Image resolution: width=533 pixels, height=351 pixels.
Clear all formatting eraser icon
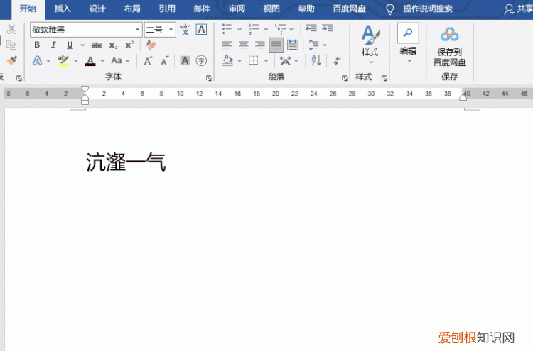(151, 45)
